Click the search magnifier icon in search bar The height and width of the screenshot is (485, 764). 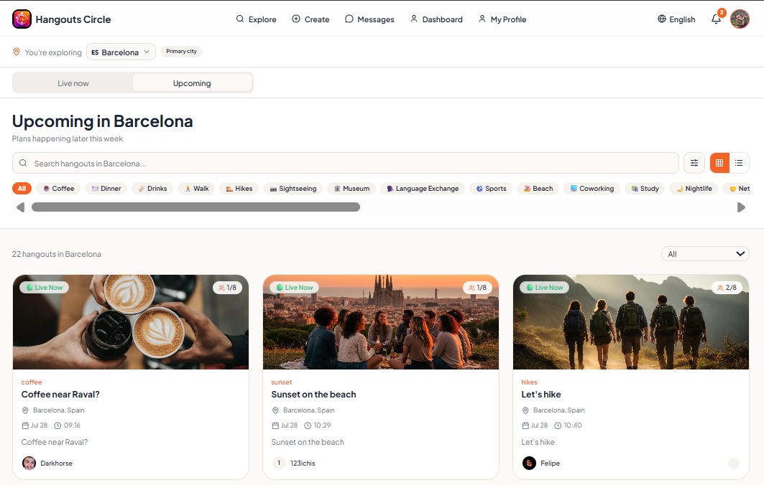23,163
